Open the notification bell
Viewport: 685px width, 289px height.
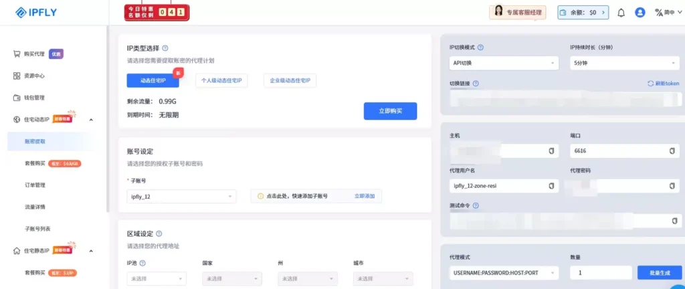[x=621, y=13]
